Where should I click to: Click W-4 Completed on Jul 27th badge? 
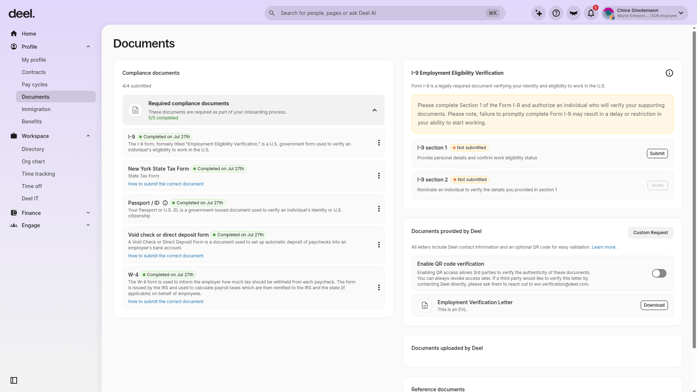pyautogui.click(x=168, y=275)
